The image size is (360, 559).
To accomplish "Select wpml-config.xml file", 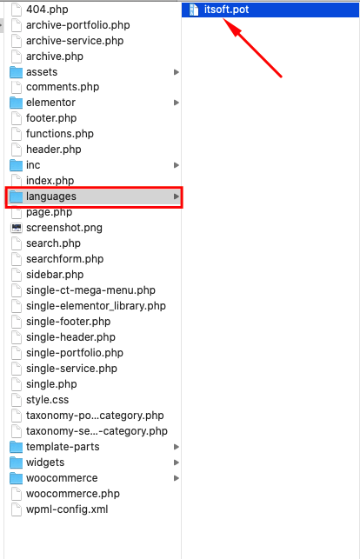I will click(x=67, y=509).
